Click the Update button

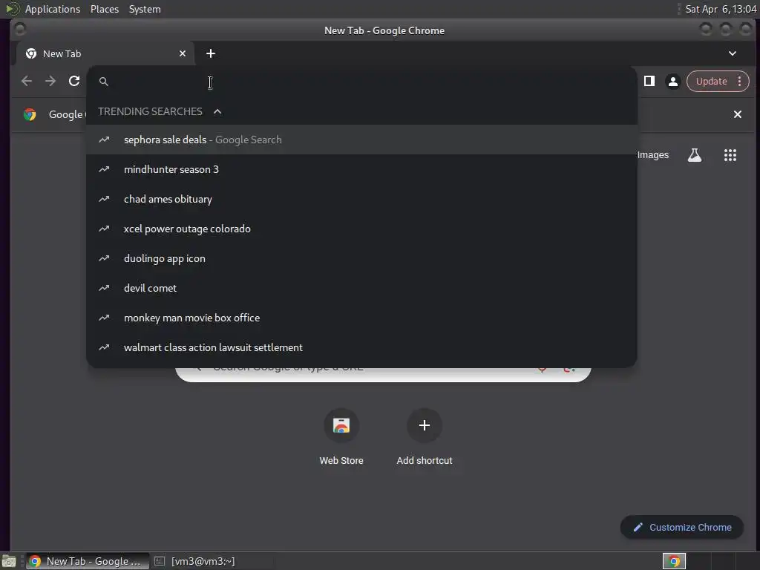711,82
